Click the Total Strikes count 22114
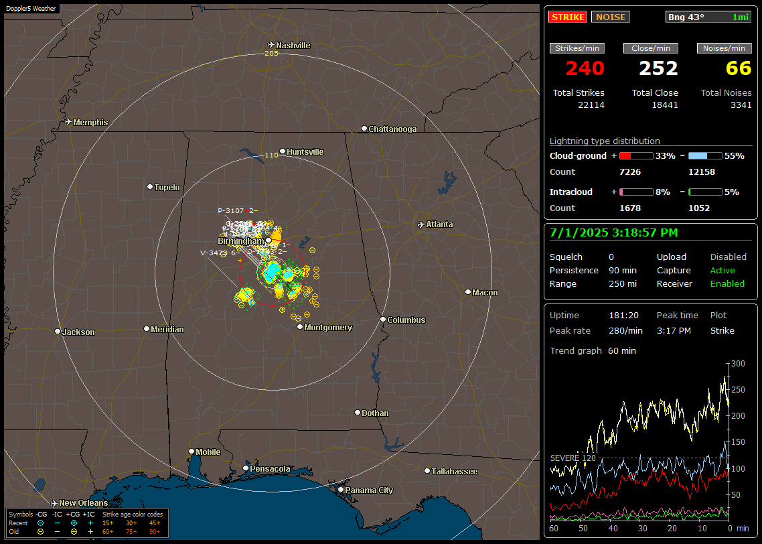 pos(591,105)
